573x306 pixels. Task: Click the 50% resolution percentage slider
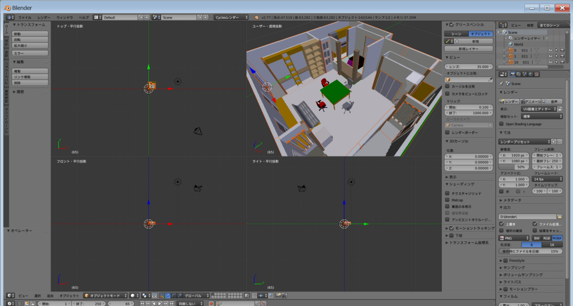(513, 167)
